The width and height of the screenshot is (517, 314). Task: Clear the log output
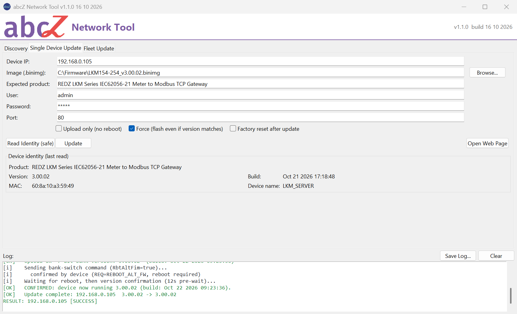coord(496,256)
